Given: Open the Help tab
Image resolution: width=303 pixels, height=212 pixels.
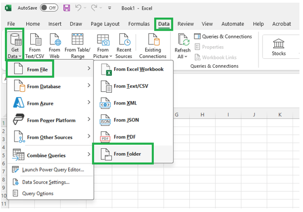Looking at the screenshot, I should tap(258, 24).
